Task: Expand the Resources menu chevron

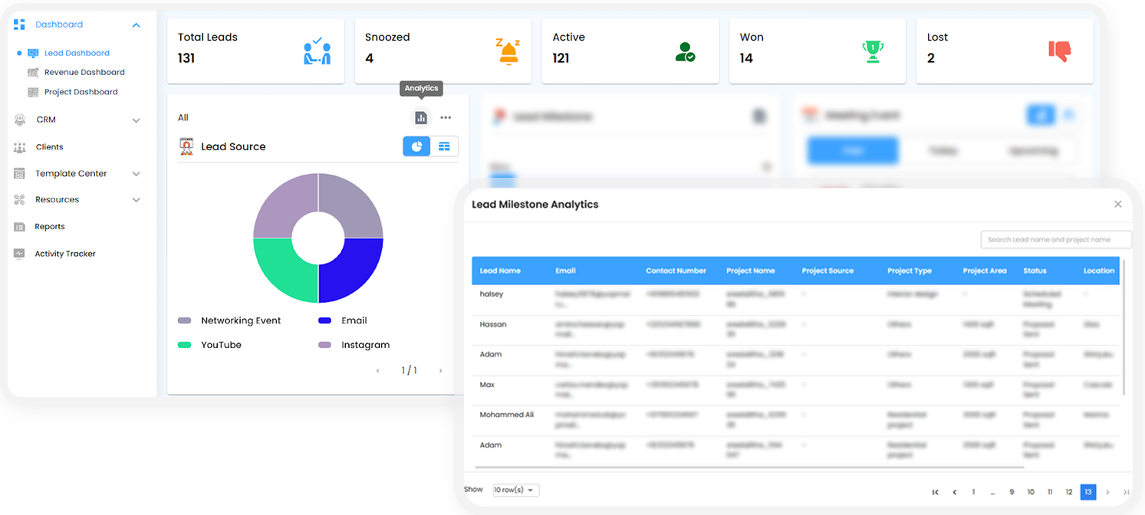Action: pyautogui.click(x=136, y=200)
